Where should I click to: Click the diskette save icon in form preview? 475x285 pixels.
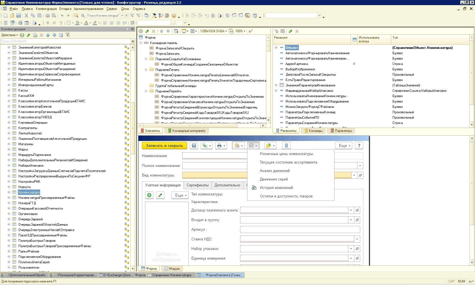[194, 145]
